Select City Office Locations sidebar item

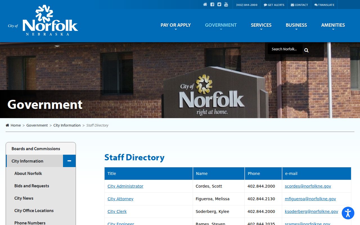[41, 210]
